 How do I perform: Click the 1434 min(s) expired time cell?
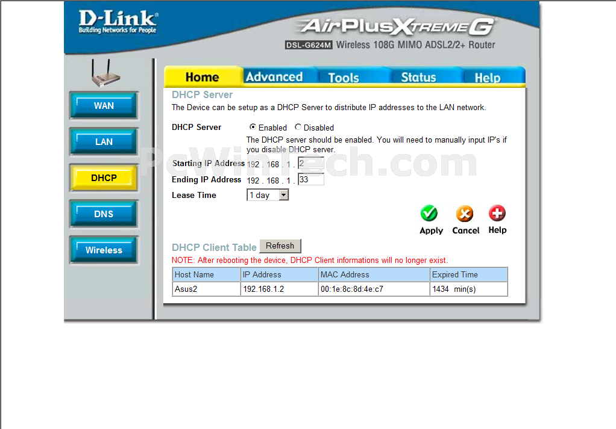469,289
